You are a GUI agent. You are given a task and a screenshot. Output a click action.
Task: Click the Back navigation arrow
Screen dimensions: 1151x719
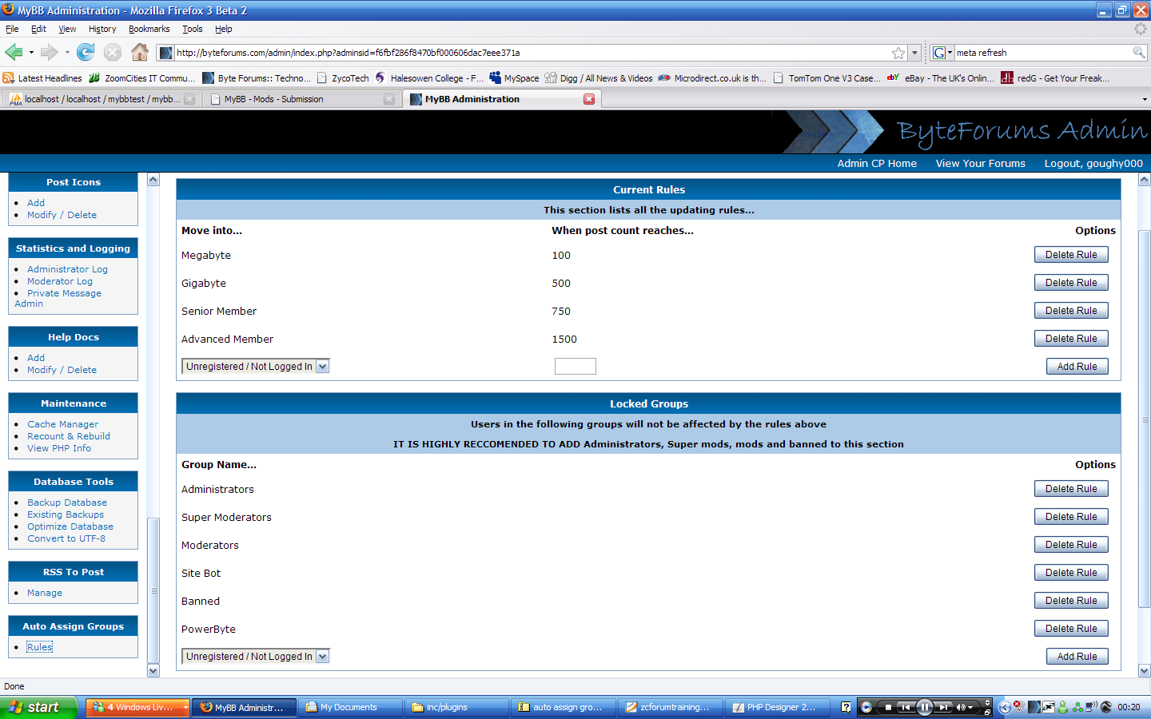14,53
